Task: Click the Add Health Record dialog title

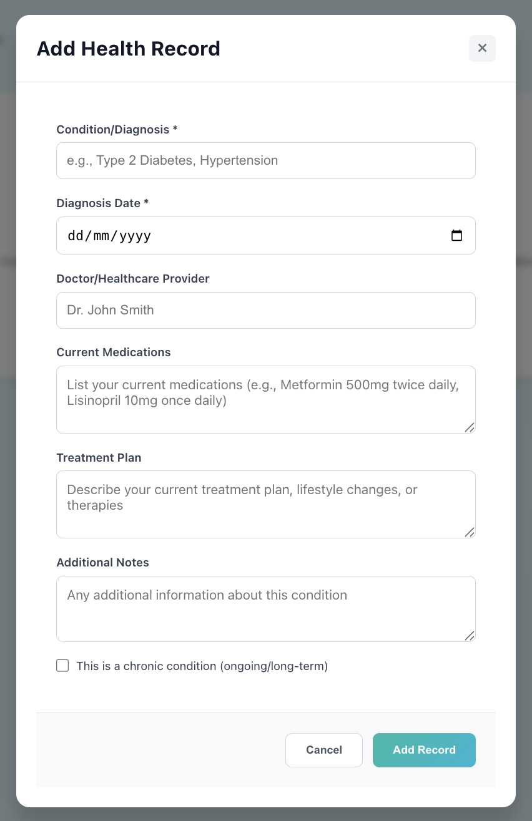Action: point(128,49)
